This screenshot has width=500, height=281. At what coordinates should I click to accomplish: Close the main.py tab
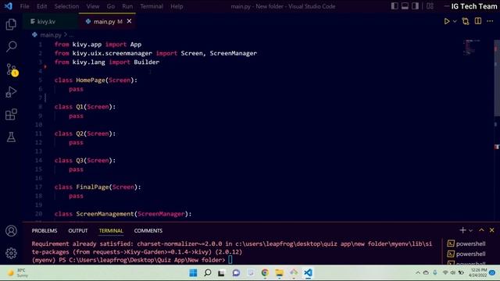(x=129, y=21)
